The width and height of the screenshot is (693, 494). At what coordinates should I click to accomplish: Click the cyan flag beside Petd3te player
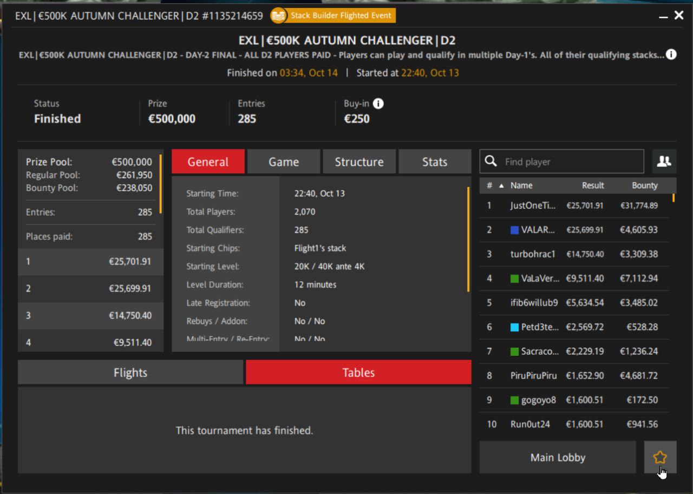click(514, 327)
